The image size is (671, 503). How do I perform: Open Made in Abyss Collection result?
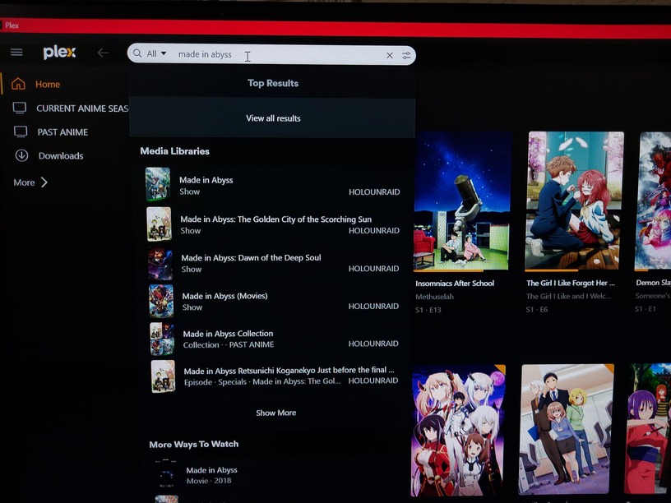click(273, 339)
